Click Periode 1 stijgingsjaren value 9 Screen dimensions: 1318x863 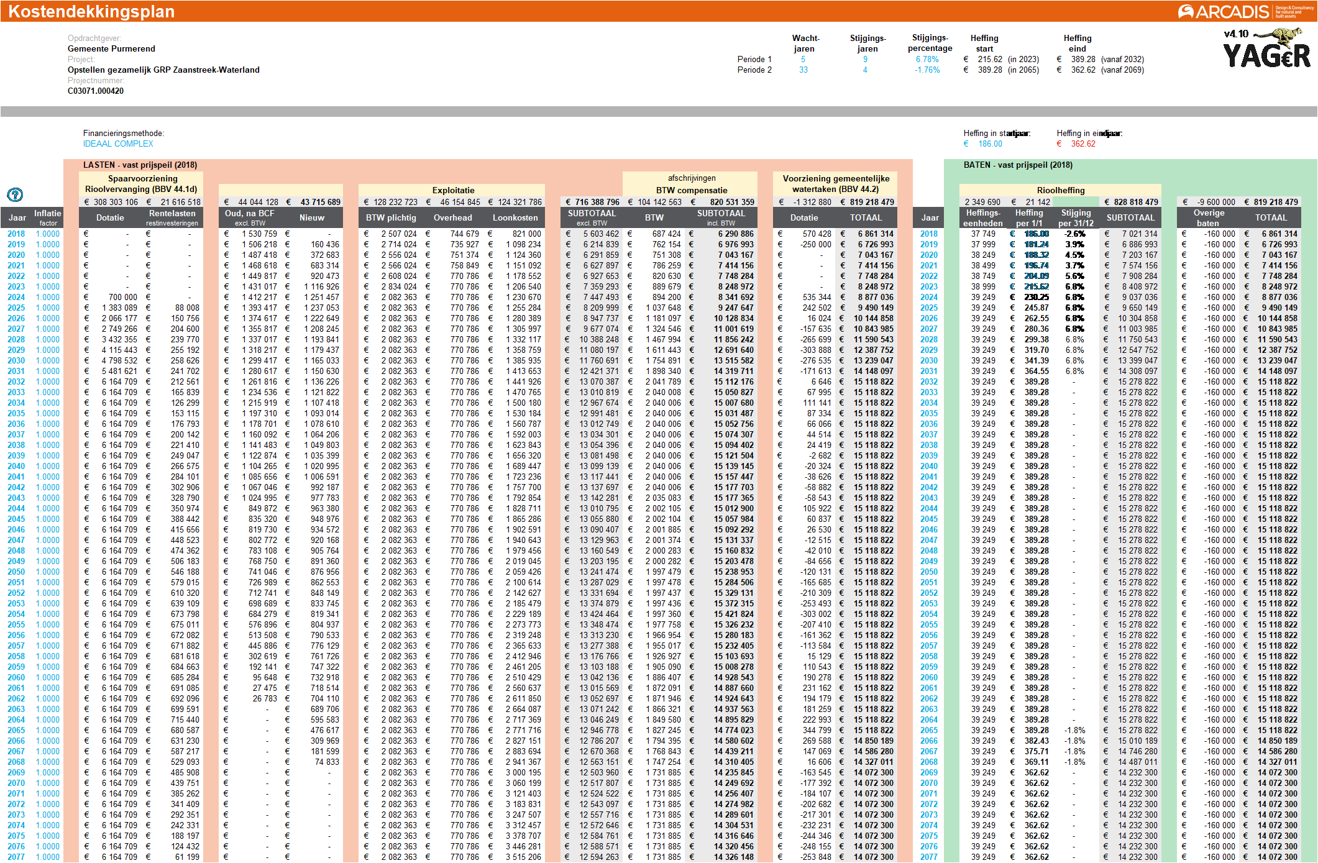pyautogui.click(x=865, y=59)
